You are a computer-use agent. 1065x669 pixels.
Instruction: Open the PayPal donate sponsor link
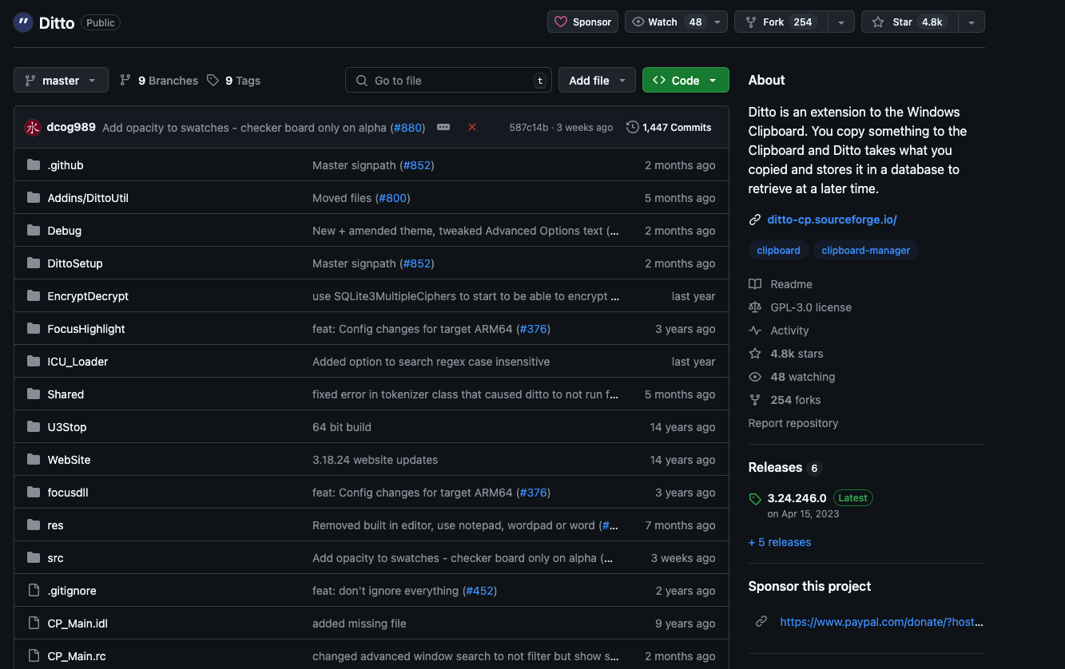[x=881, y=622]
